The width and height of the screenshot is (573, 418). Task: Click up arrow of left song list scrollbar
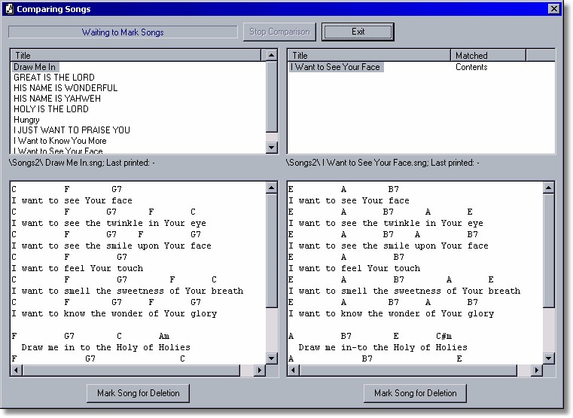pyautogui.click(x=271, y=56)
